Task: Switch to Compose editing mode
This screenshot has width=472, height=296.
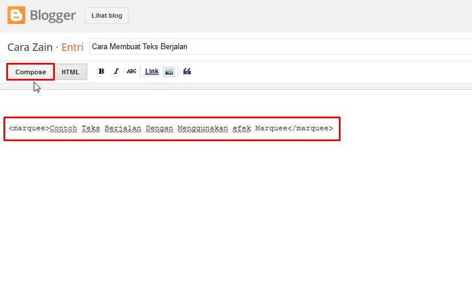Action: click(31, 72)
